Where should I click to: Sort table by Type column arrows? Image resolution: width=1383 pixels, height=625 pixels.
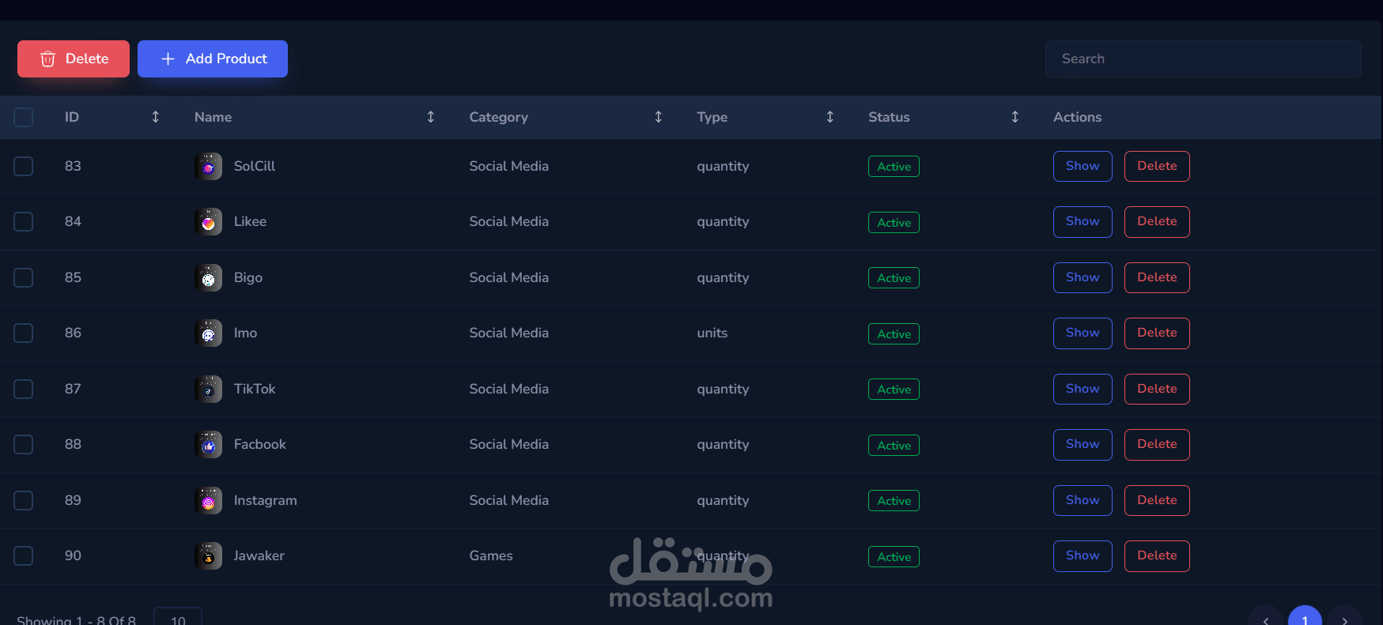[830, 117]
